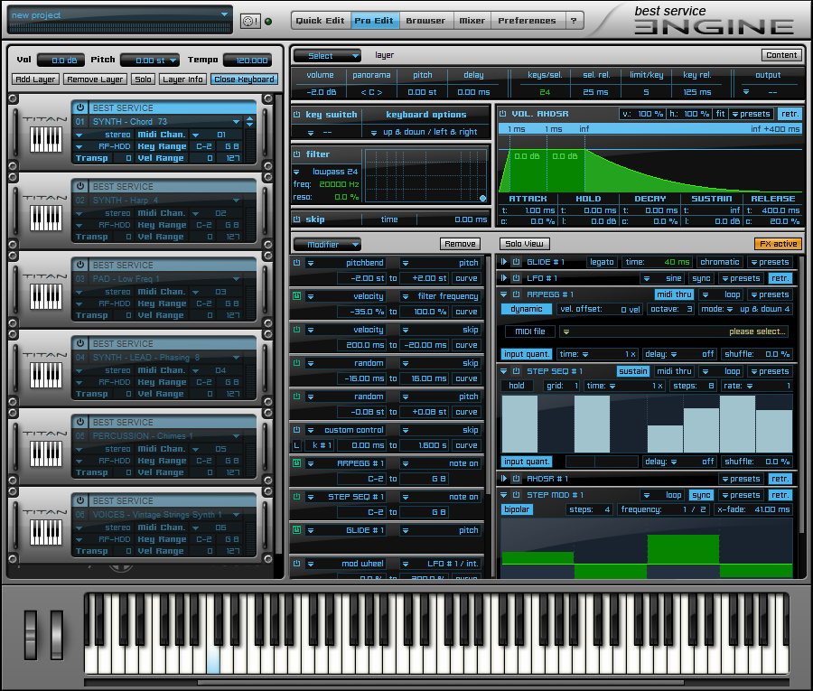The width and height of the screenshot is (813, 691).
Task: Click Content button
Action: tap(781, 55)
